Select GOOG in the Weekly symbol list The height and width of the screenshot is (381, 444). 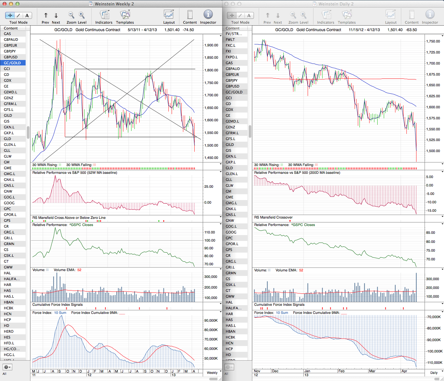click(x=9, y=203)
